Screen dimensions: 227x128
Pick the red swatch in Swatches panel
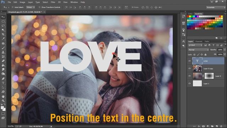pyautogui.click(x=188, y=17)
